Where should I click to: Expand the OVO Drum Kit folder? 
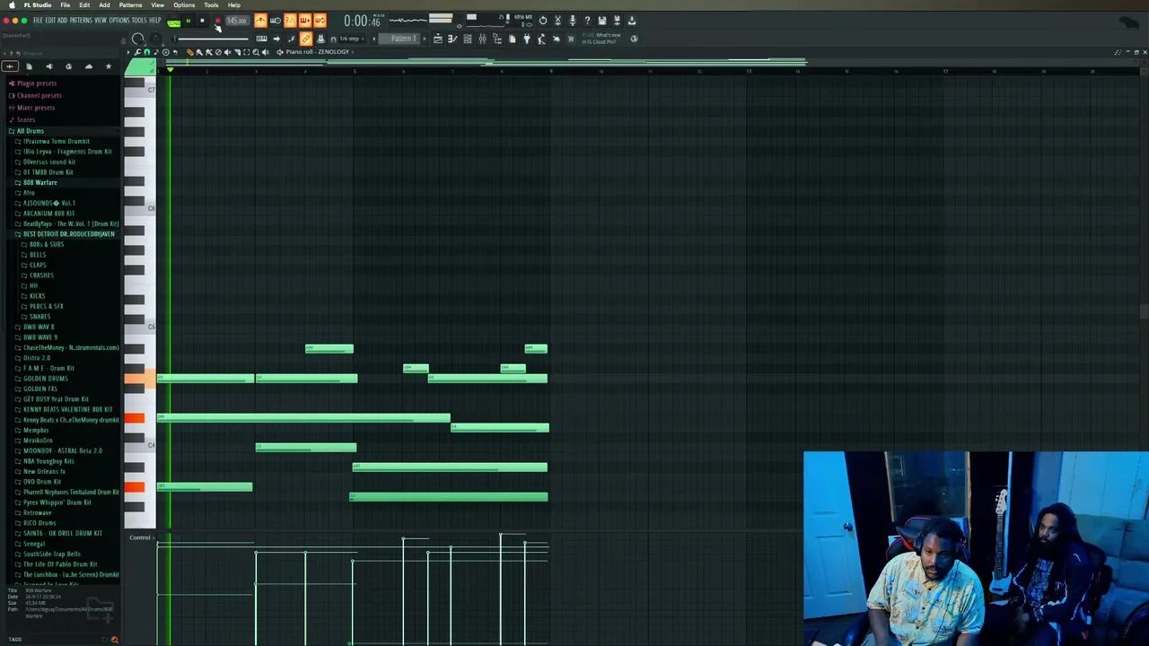pyautogui.click(x=41, y=482)
